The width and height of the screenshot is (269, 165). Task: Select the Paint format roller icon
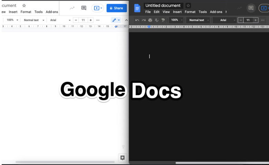click(x=163, y=20)
